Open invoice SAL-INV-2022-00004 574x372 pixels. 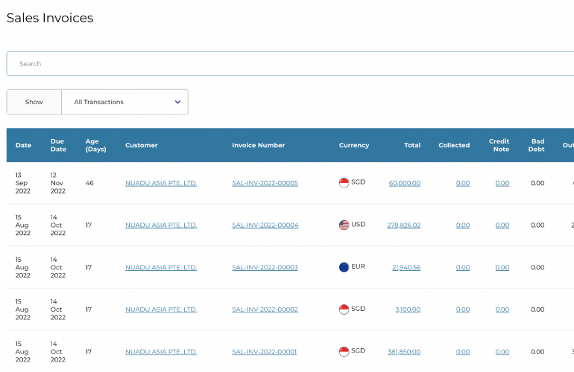[x=265, y=225]
